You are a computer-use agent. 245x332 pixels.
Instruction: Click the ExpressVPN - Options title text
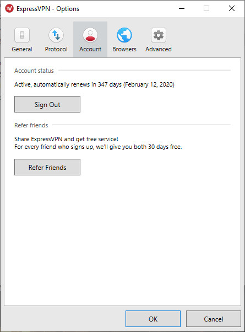pyautogui.click(x=48, y=9)
